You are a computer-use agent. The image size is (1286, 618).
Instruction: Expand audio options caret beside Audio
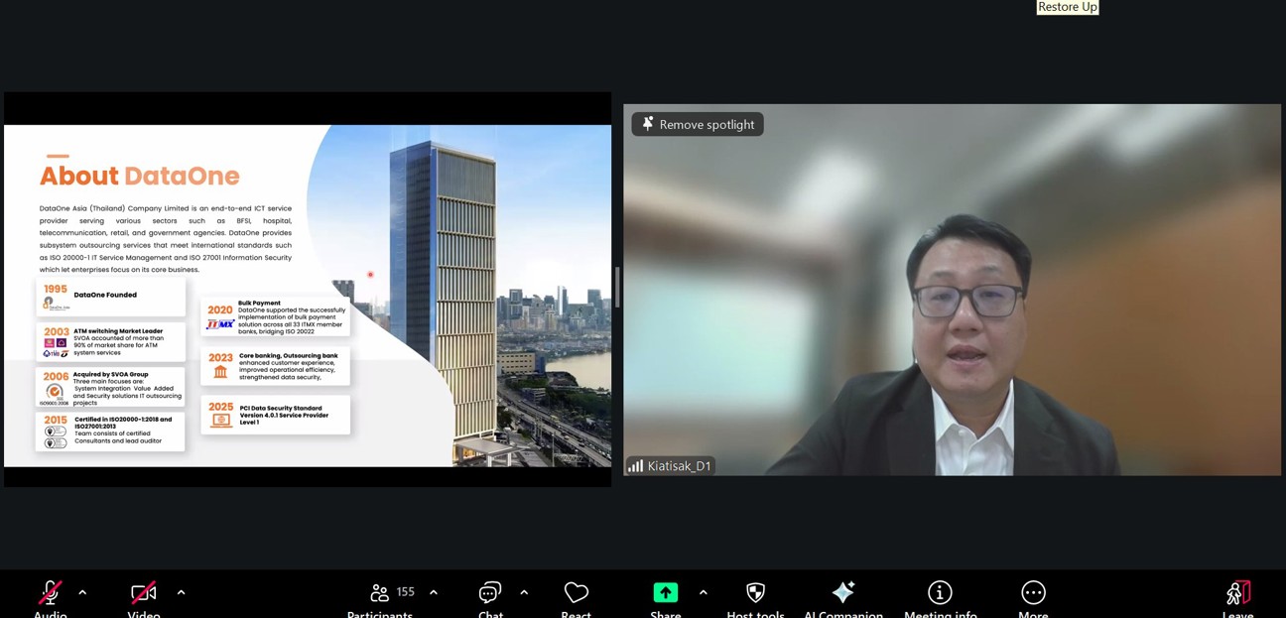click(x=82, y=592)
